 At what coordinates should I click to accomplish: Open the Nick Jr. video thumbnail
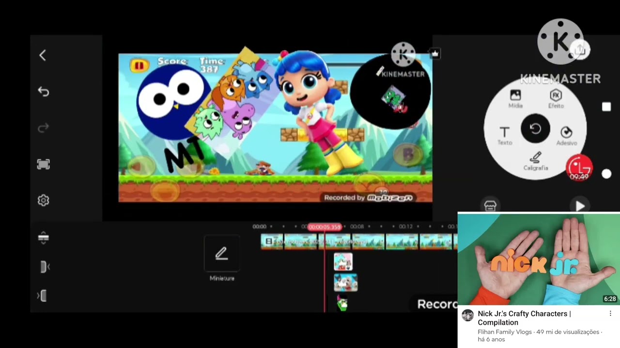pyautogui.click(x=539, y=260)
